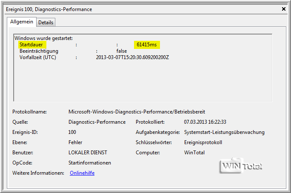Click the pane title 'Ereignis 100, Diagnostics-Performance'
Screen dimensions: 291x193
49,9
